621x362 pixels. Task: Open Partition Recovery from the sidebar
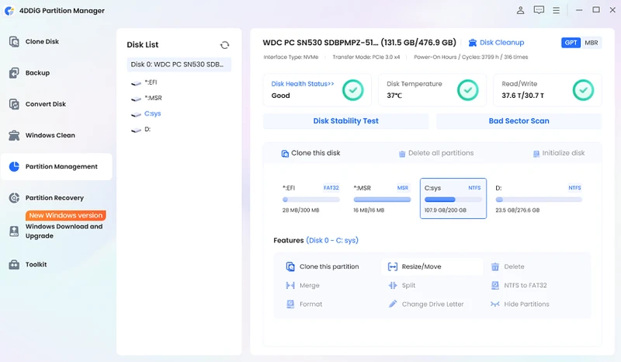56,198
